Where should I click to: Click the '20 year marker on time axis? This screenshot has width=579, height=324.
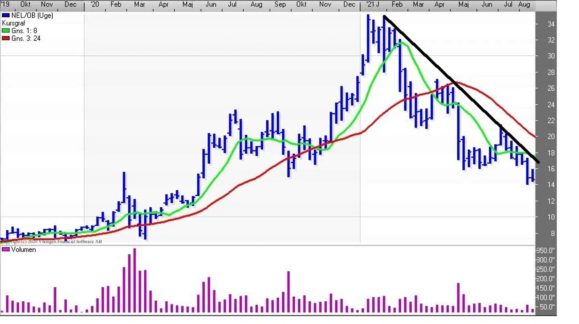point(94,4)
